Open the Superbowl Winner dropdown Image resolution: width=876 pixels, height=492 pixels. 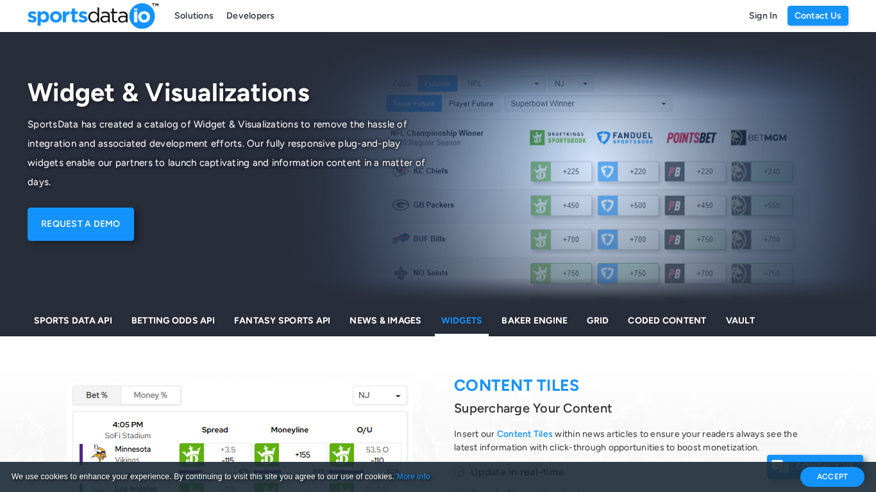[x=587, y=103]
